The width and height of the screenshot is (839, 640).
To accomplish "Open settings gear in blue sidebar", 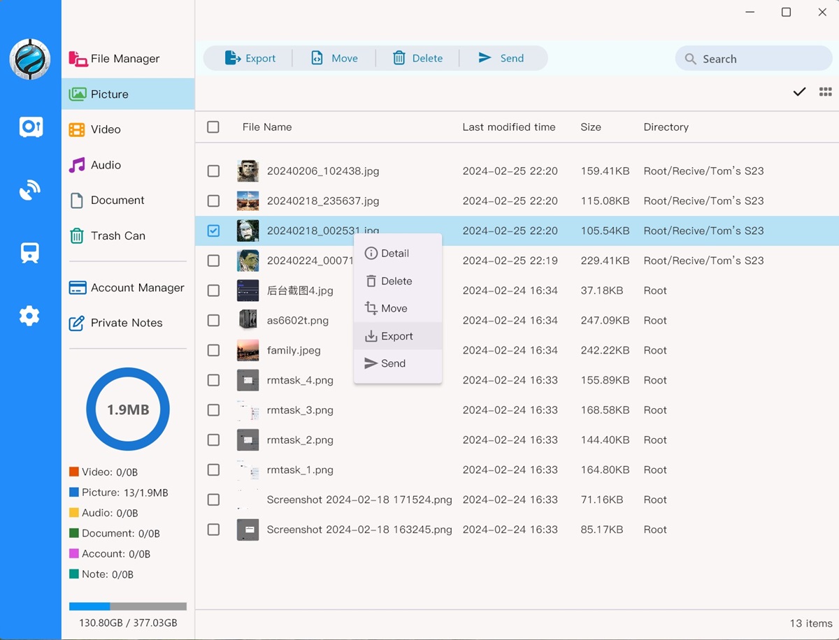I will 29,317.
